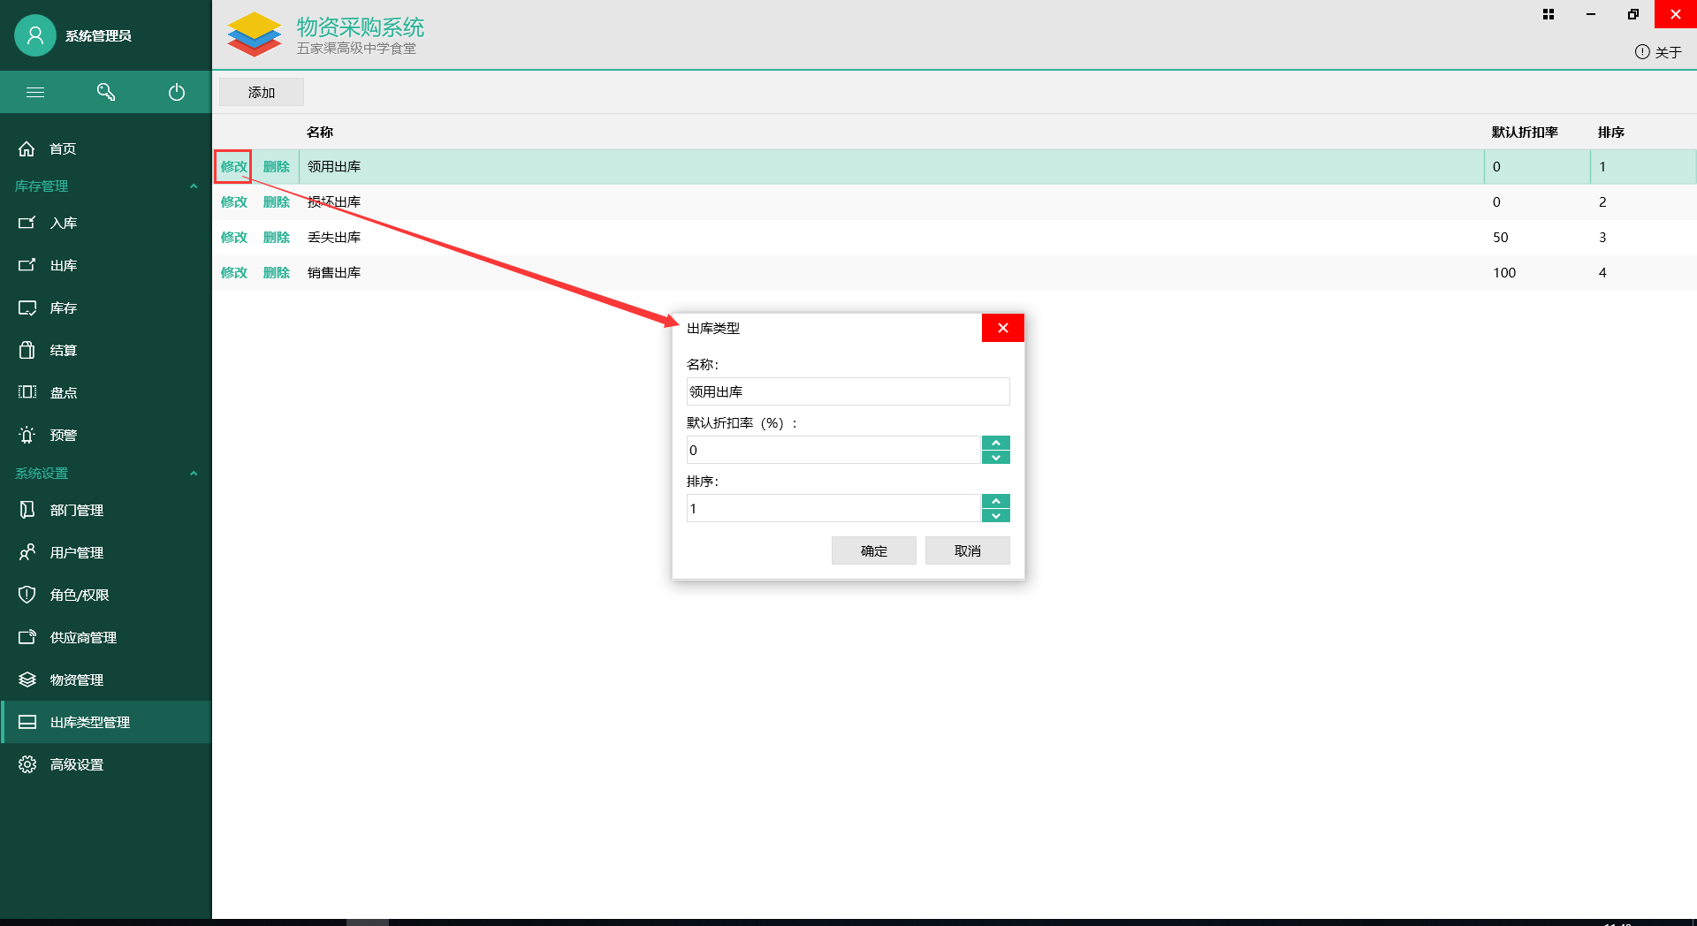Go to 供应商管理 in sidebar
This screenshot has width=1697, height=926.
click(83, 637)
